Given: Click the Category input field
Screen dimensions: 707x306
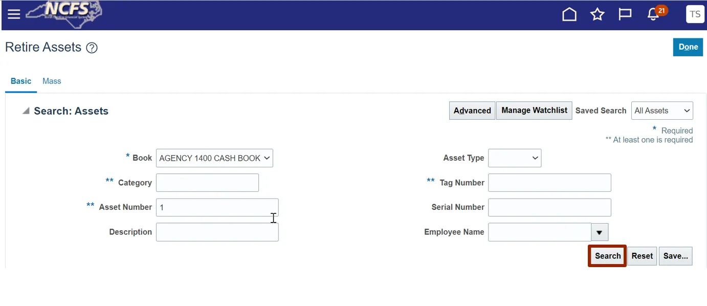Looking at the screenshot, I should click(207, 183).
